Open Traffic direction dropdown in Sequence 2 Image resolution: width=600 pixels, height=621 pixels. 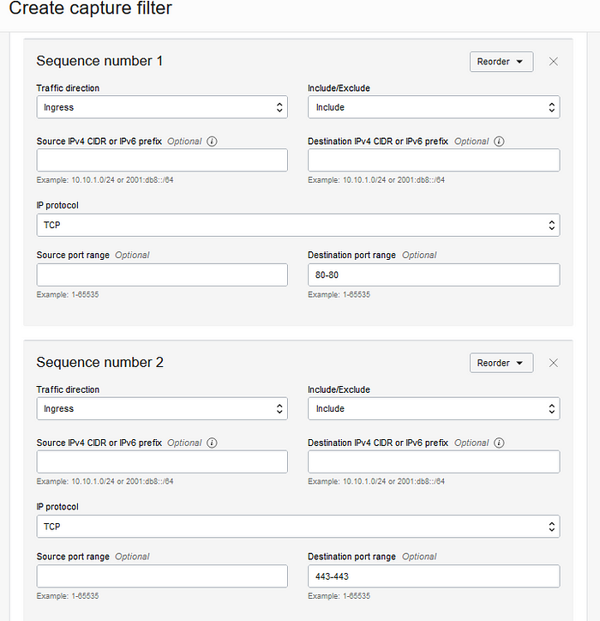click(x=162, y=408)
